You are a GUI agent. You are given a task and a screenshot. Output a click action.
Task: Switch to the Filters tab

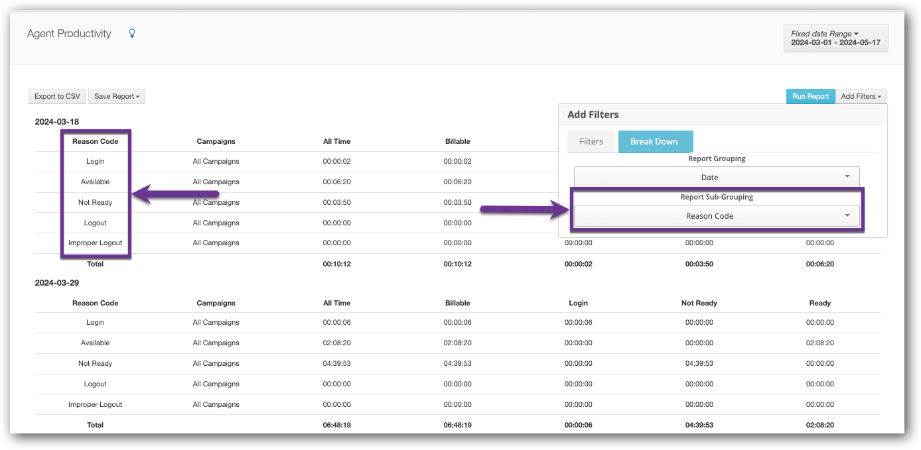(591, 142)
